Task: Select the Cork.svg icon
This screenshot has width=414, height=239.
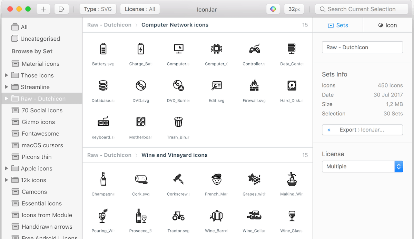Action: click(141, 179)
